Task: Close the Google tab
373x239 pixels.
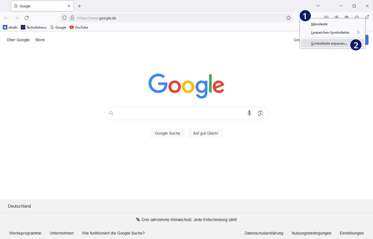Action: coord(69,6)
